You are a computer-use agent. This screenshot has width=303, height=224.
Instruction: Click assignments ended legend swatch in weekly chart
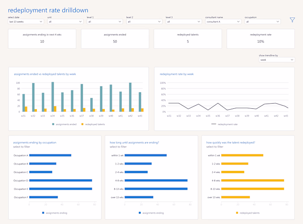pos(53,124)
